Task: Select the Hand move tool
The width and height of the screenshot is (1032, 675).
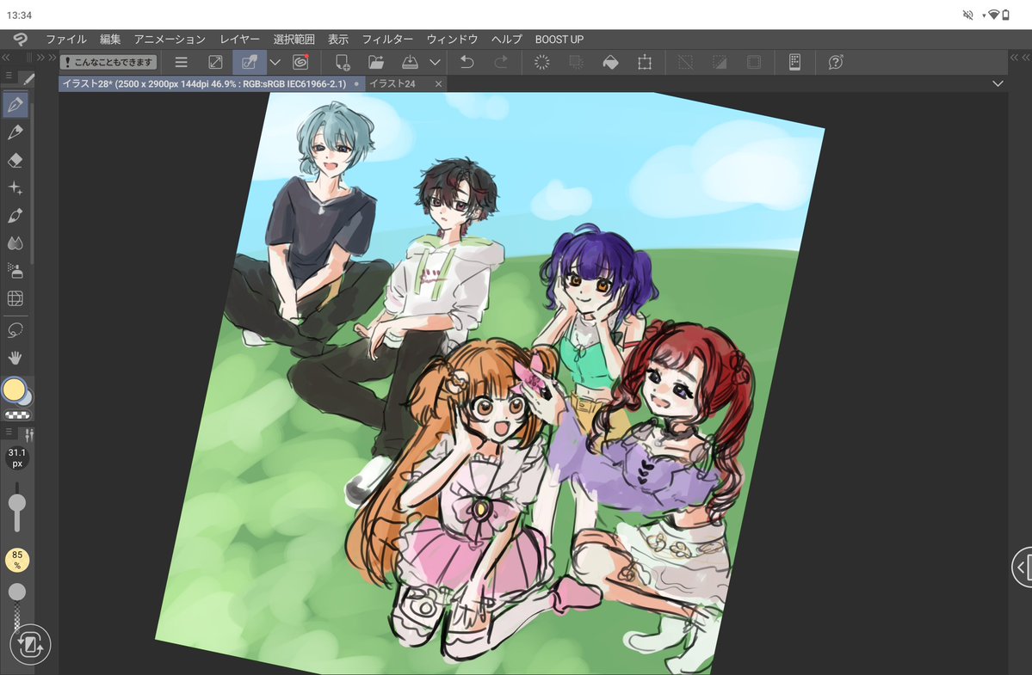Action: click(15, 358)
